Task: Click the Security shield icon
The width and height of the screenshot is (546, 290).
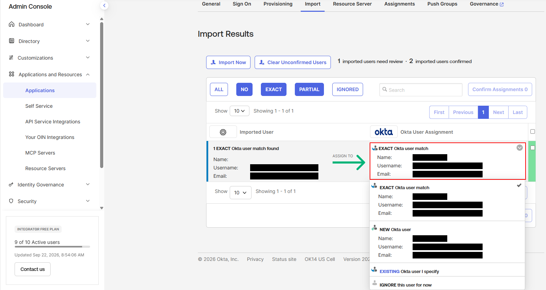Action: 11,201
